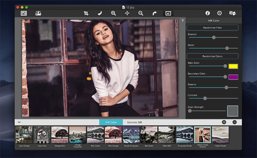257x158 pixels.
Task: Collapse the right panel chevron
Action: click(183, 20)
